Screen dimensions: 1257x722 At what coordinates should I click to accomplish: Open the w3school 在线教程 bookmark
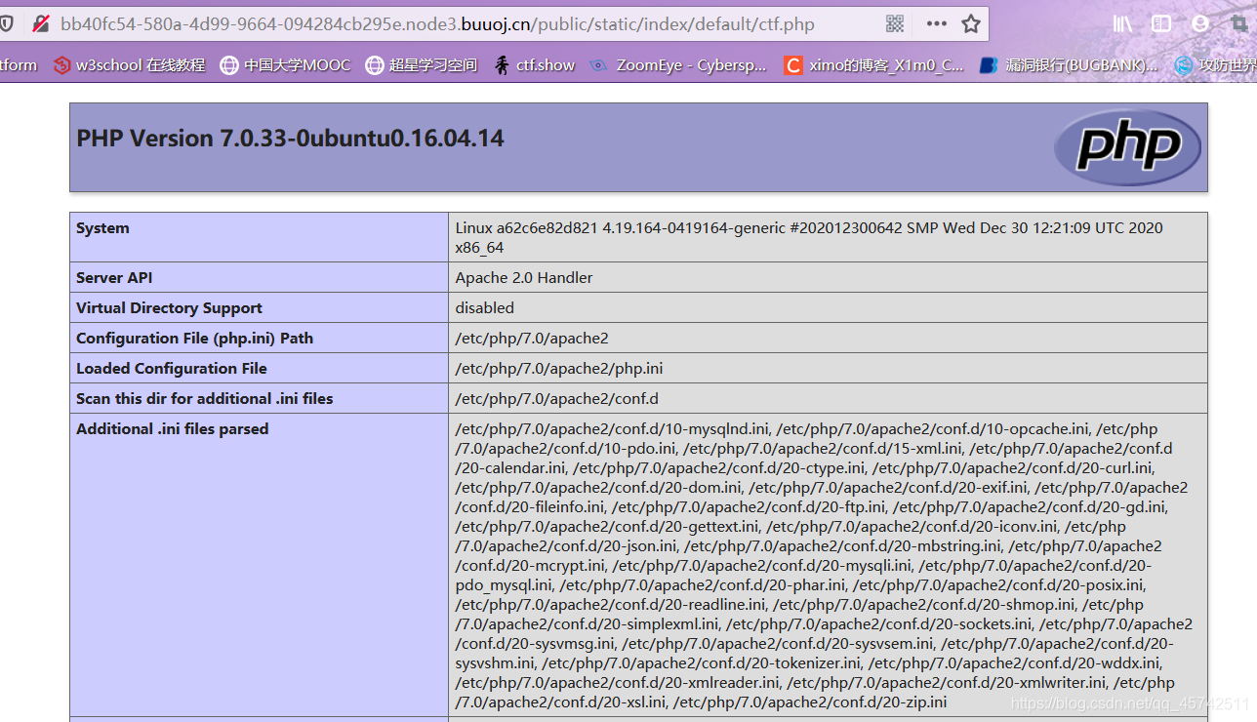coord(129,65)
